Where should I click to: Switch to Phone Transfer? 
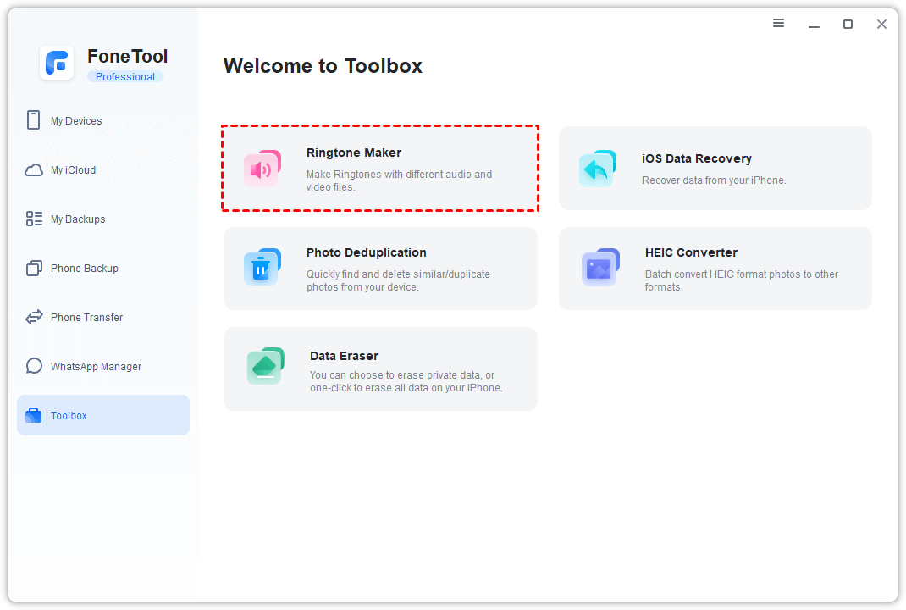(x=102, y=318)
